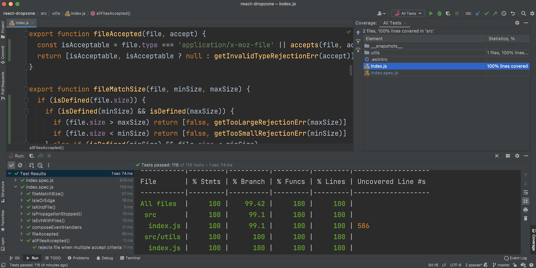Open Coverage panel settings gear
The image size is (536, 268).
coord(517,23)
